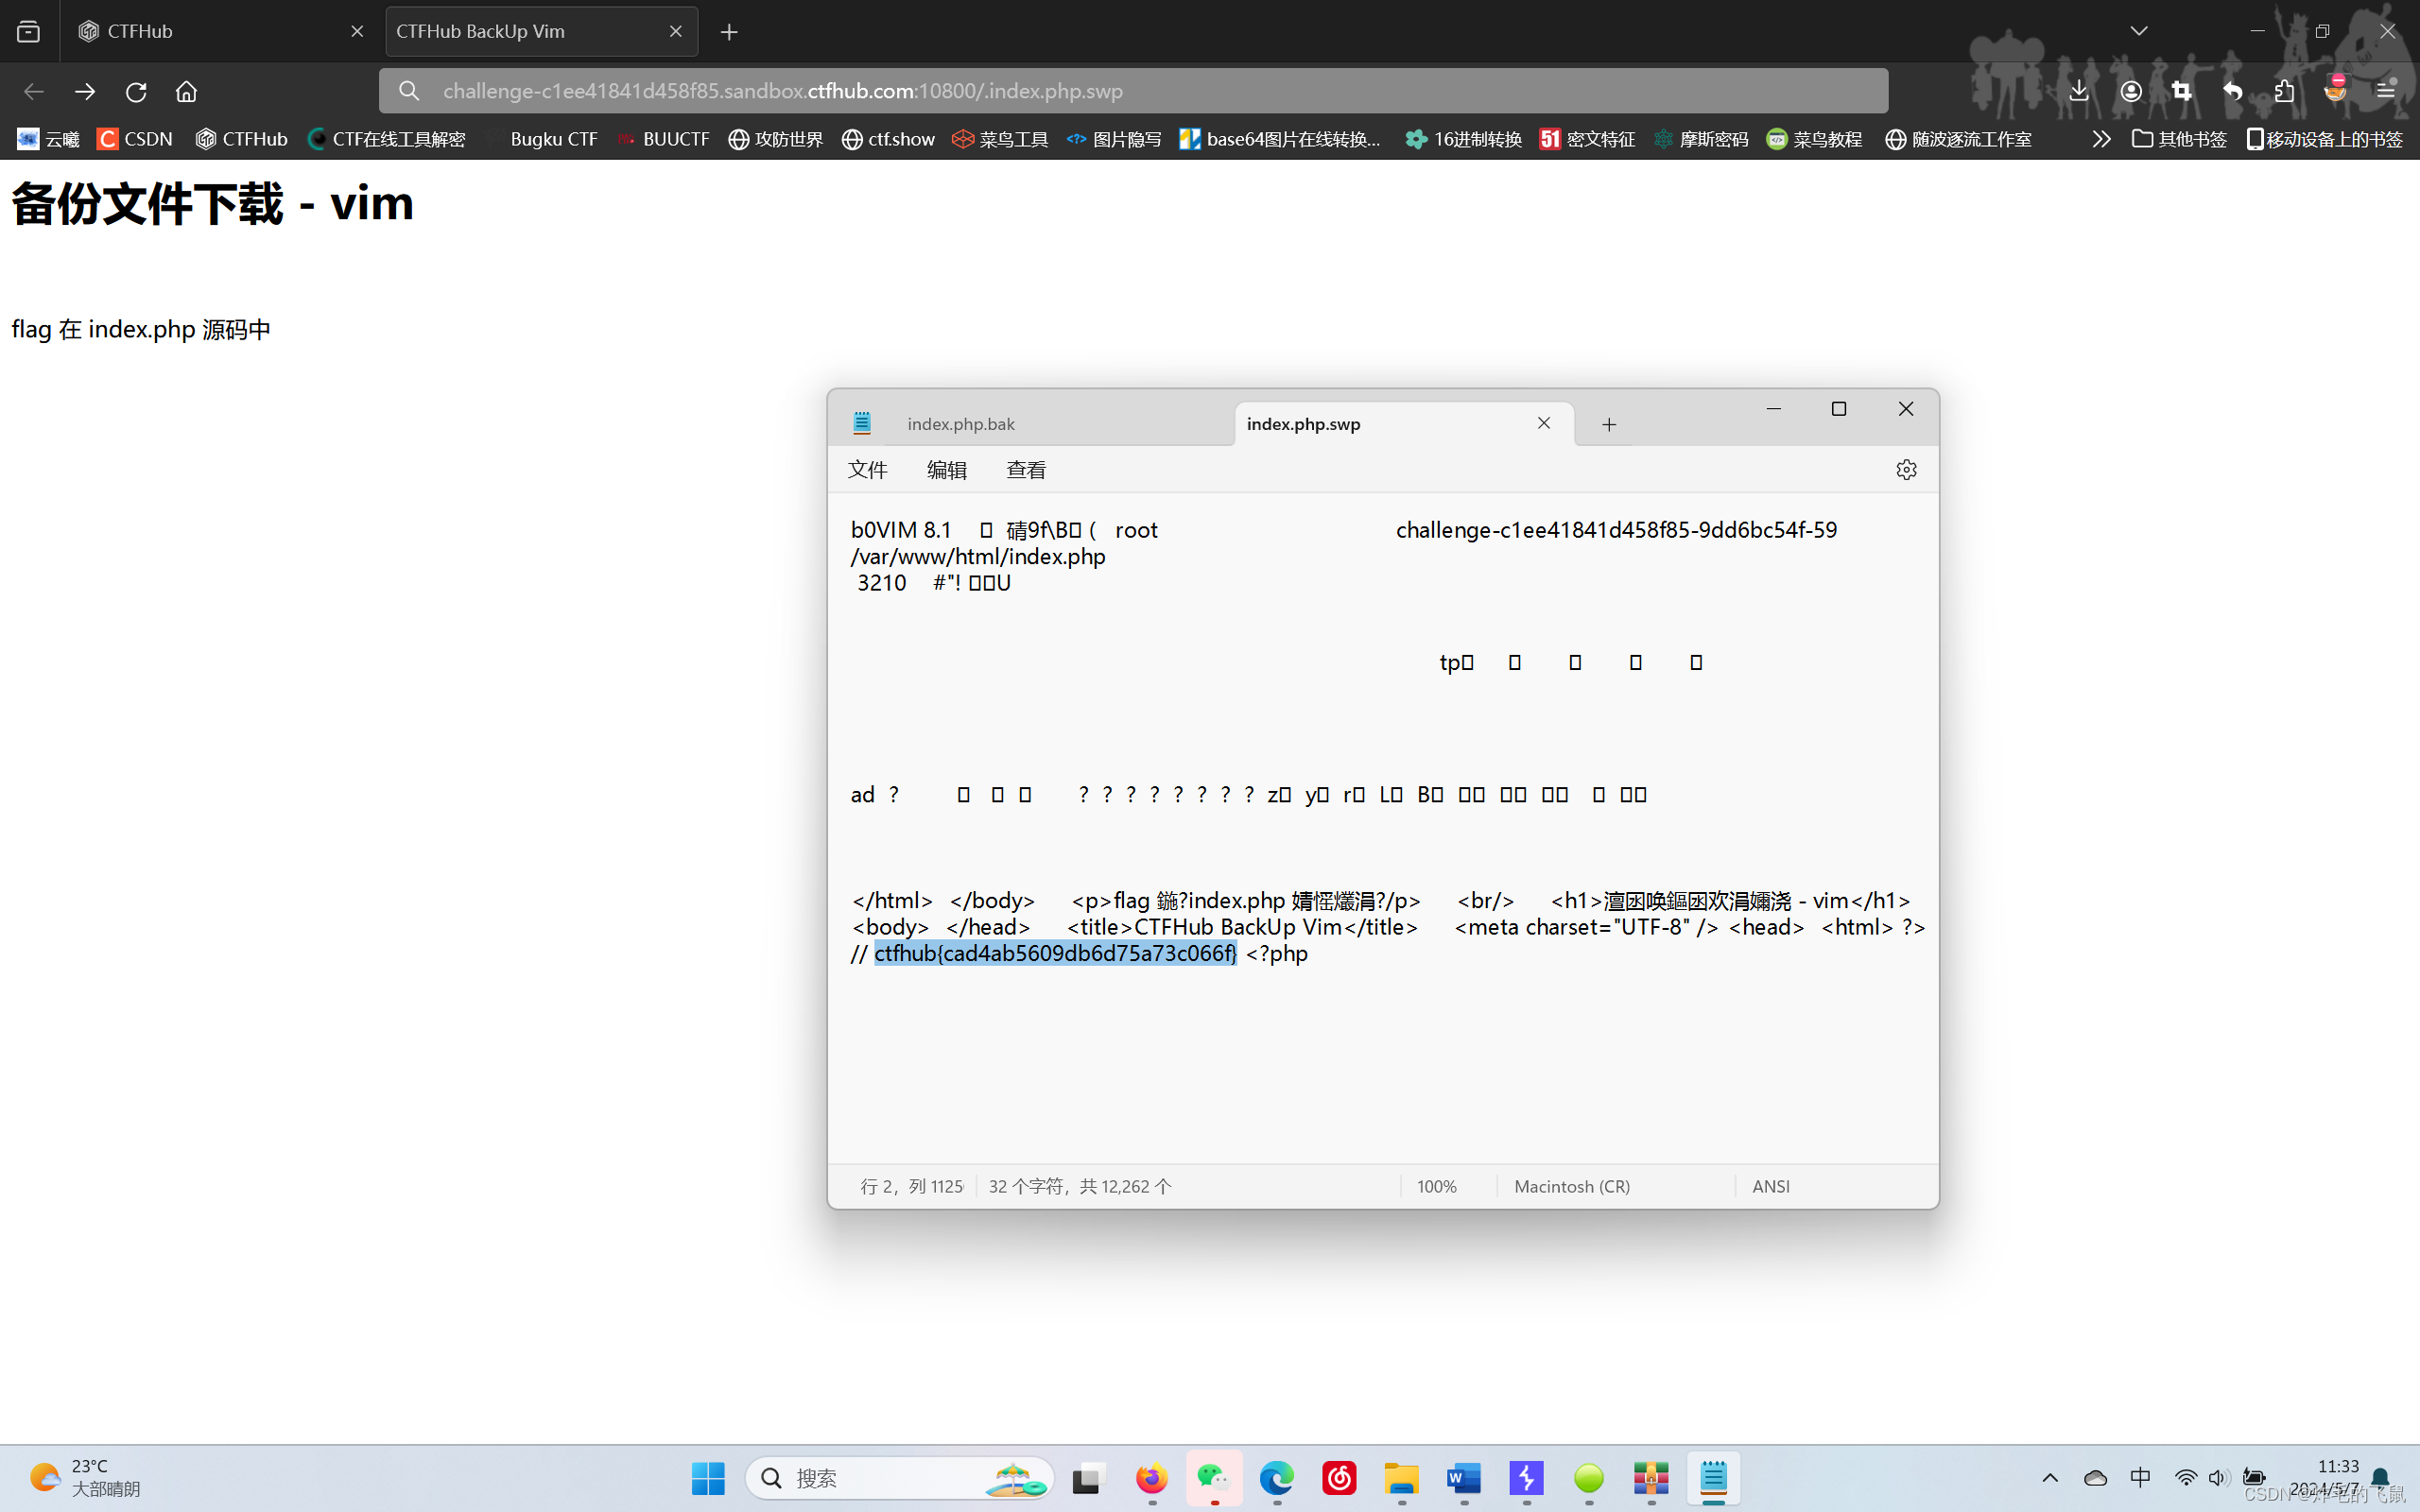Toggle the Chinese input method indicator

pyautogui.click(x=2140, y=1478)
